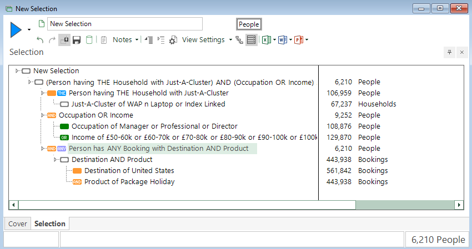
Task: Select the Income of £50-60k row
Action: pos(194,138)
